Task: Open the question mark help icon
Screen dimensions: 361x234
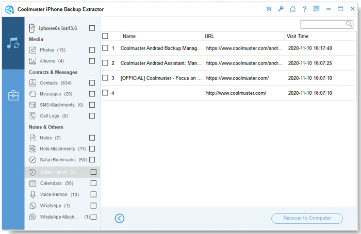Action: click(x=304, y=9)
